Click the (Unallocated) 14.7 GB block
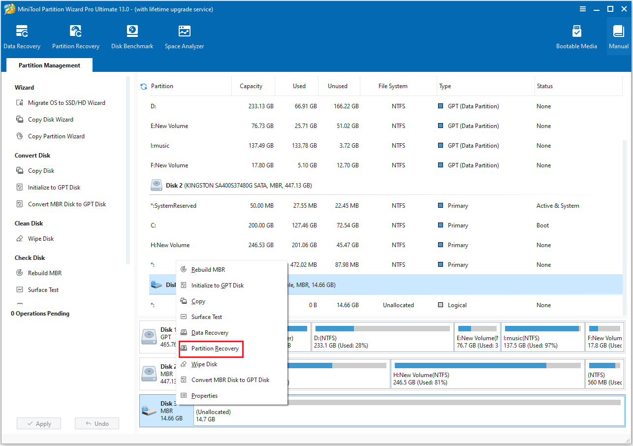The height and width of the screenshot is (446, 633). pyautogui.click(x=408, y=411)
